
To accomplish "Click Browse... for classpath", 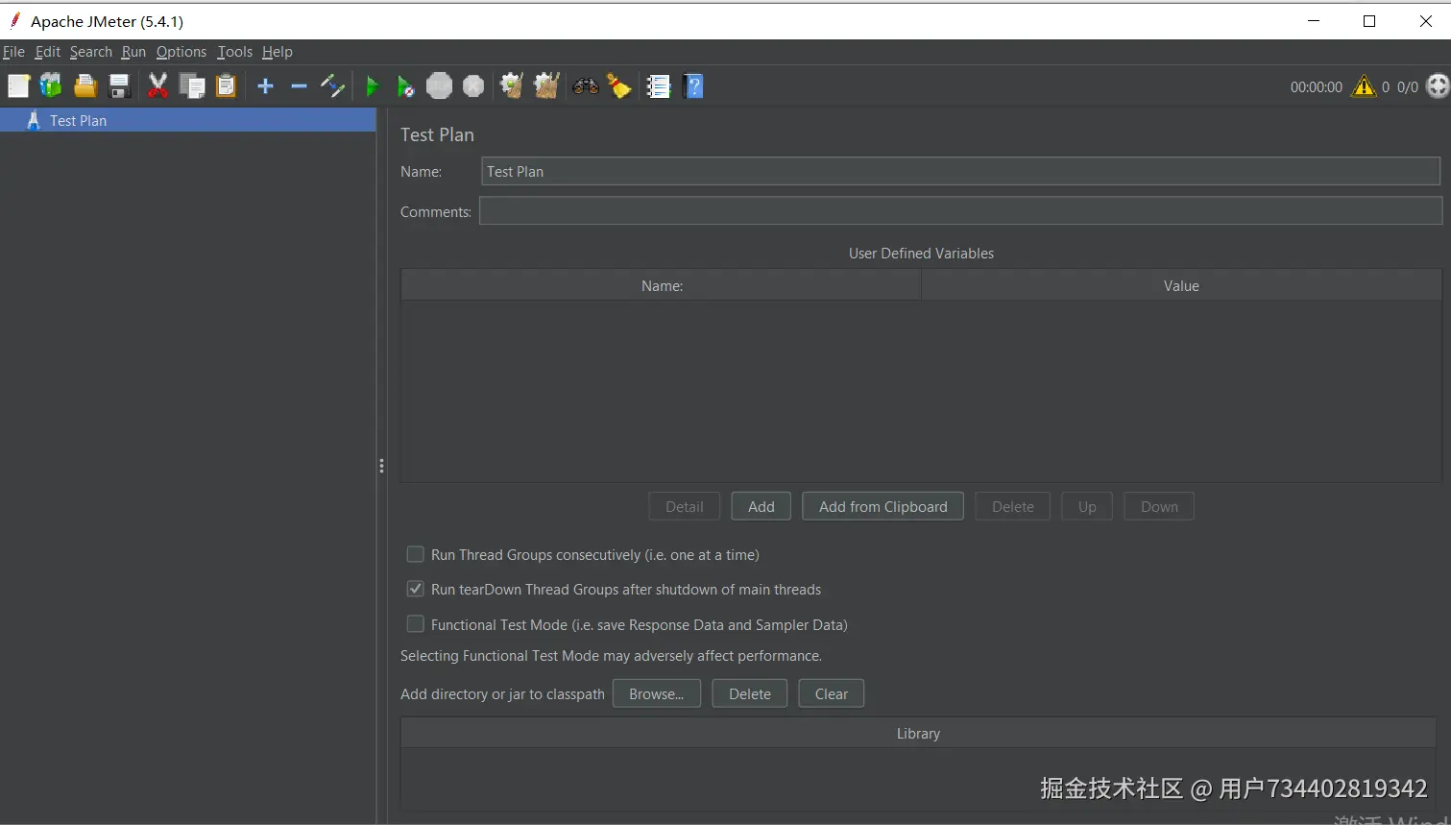I will pyautogui.click(x=657, y=693).
